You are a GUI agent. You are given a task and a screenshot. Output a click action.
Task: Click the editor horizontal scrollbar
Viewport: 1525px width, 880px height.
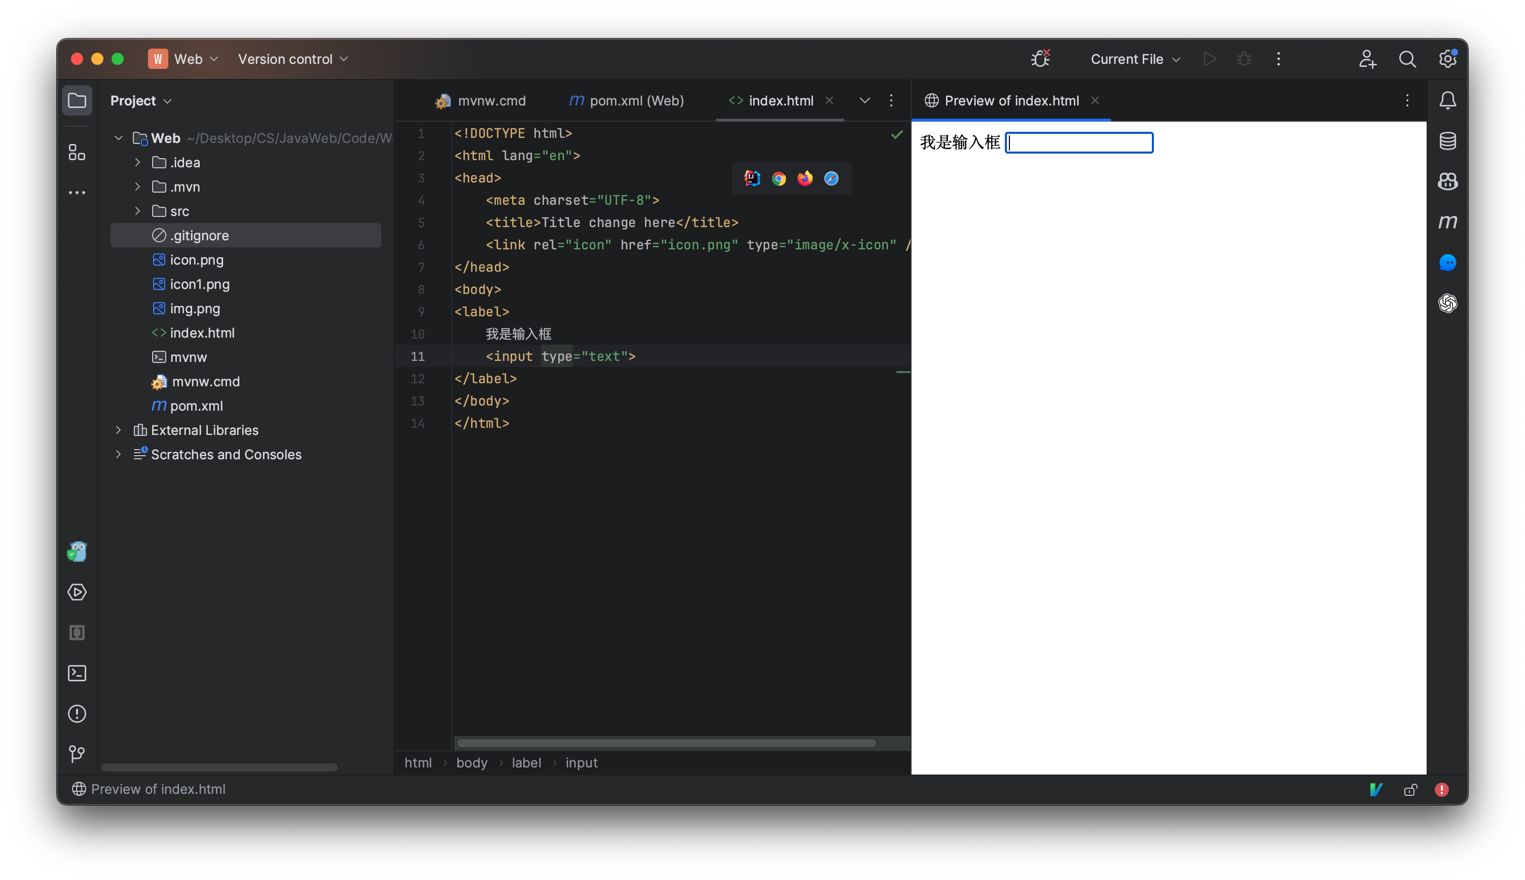[666, 743]
